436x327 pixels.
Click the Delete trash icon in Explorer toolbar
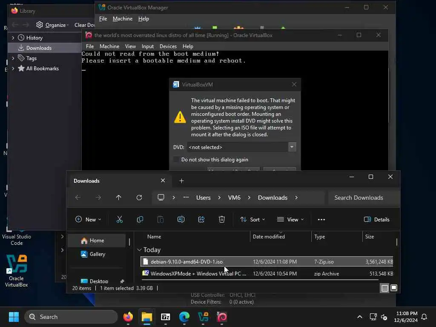[221, 219]
